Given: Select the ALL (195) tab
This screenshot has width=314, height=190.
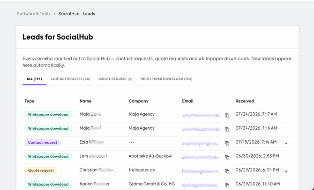Looking at the screenshot, I should [x=34, y=79].
